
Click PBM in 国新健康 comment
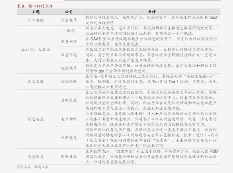point(214,152)
